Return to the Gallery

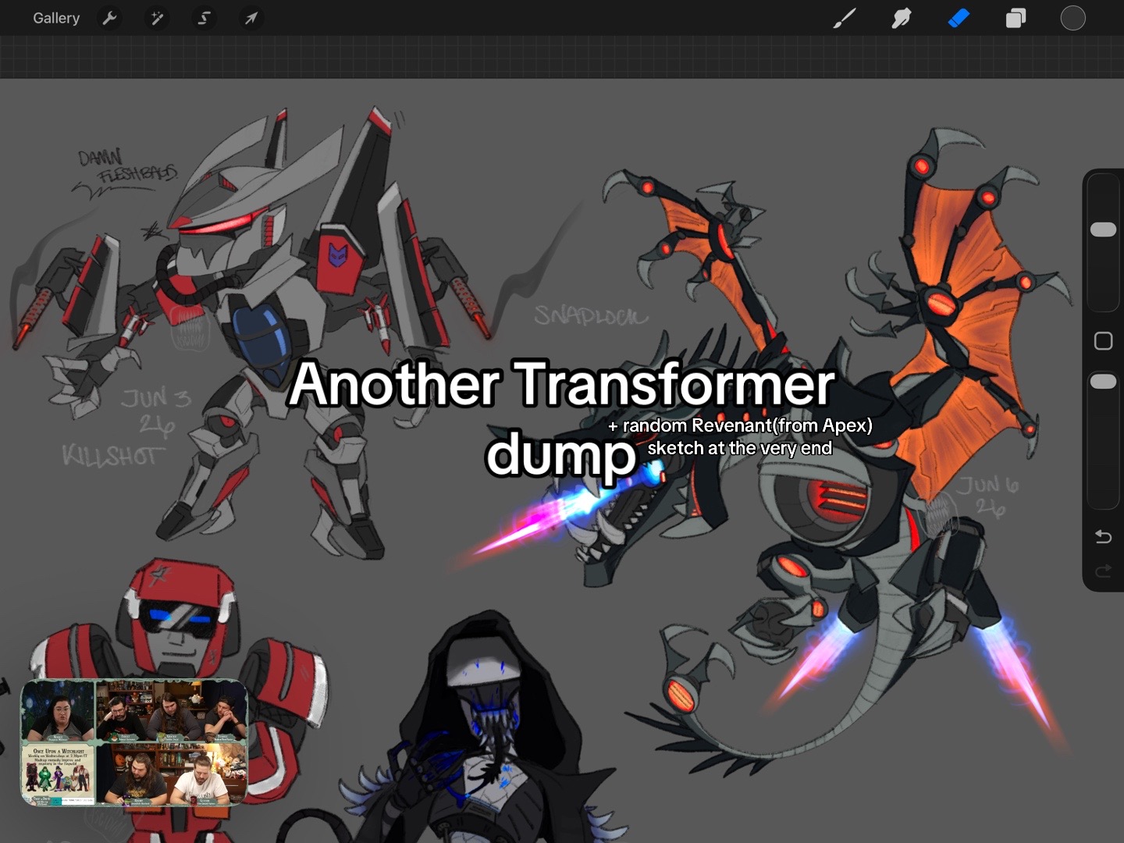pyautogui.click(x=56, y=18)
